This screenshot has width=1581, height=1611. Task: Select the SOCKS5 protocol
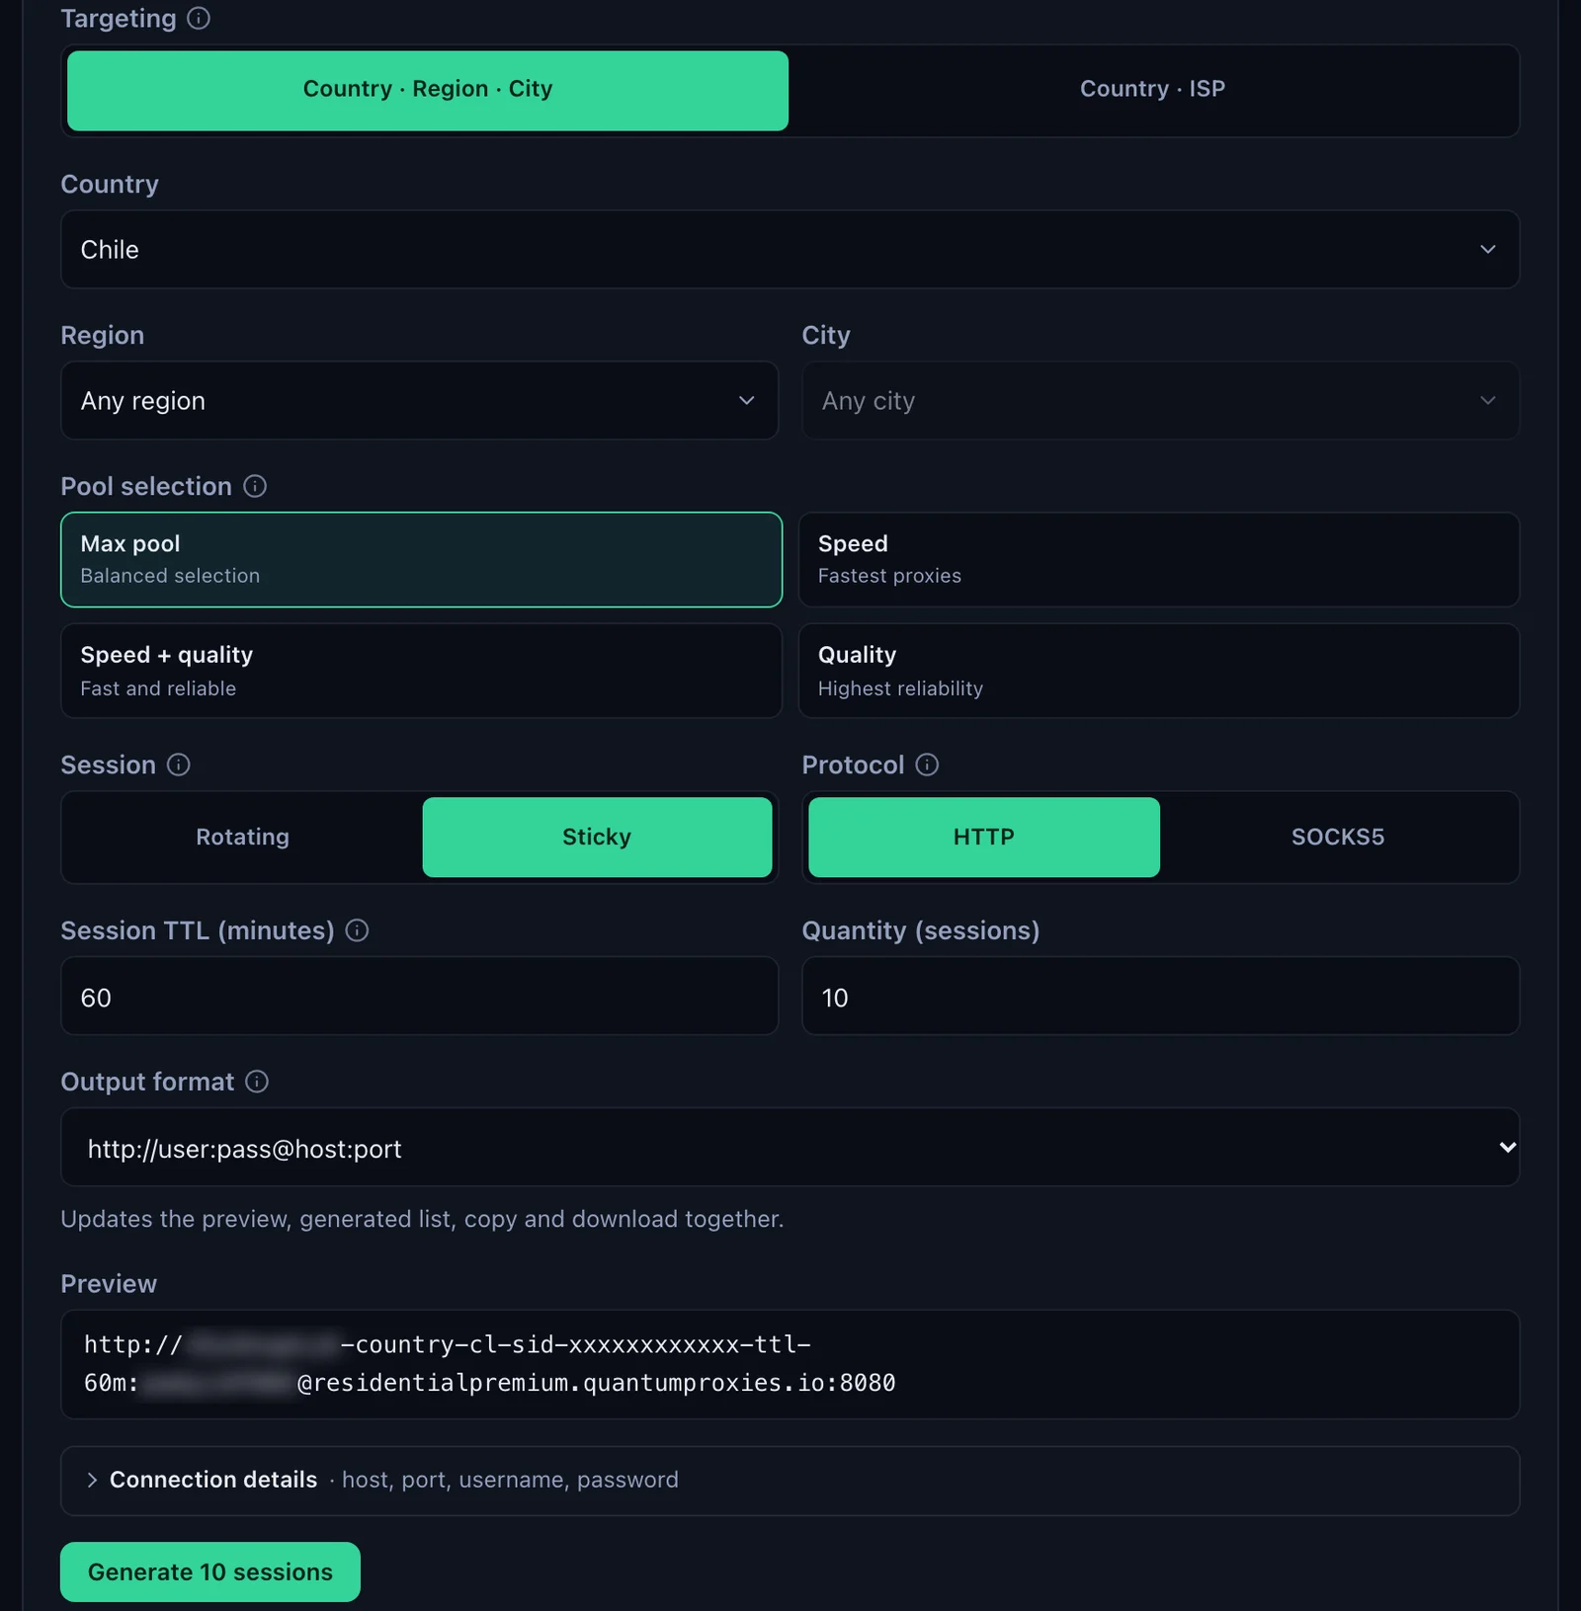[x=1338, y=837]
